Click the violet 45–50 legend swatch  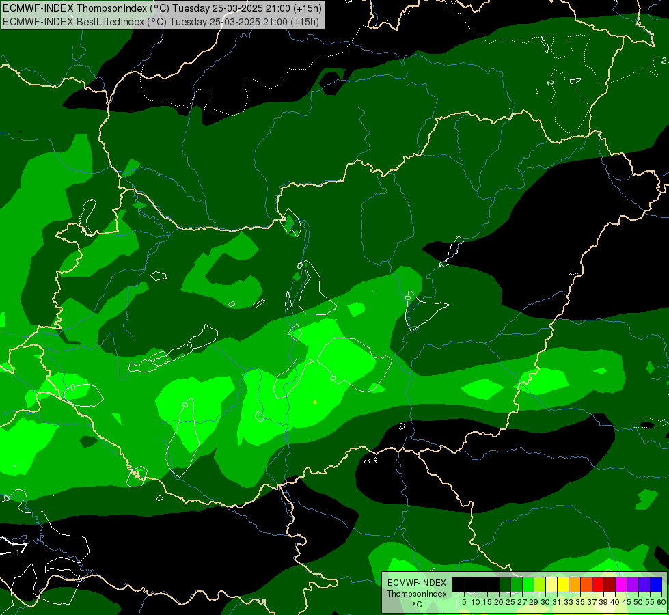coord(633,584)
